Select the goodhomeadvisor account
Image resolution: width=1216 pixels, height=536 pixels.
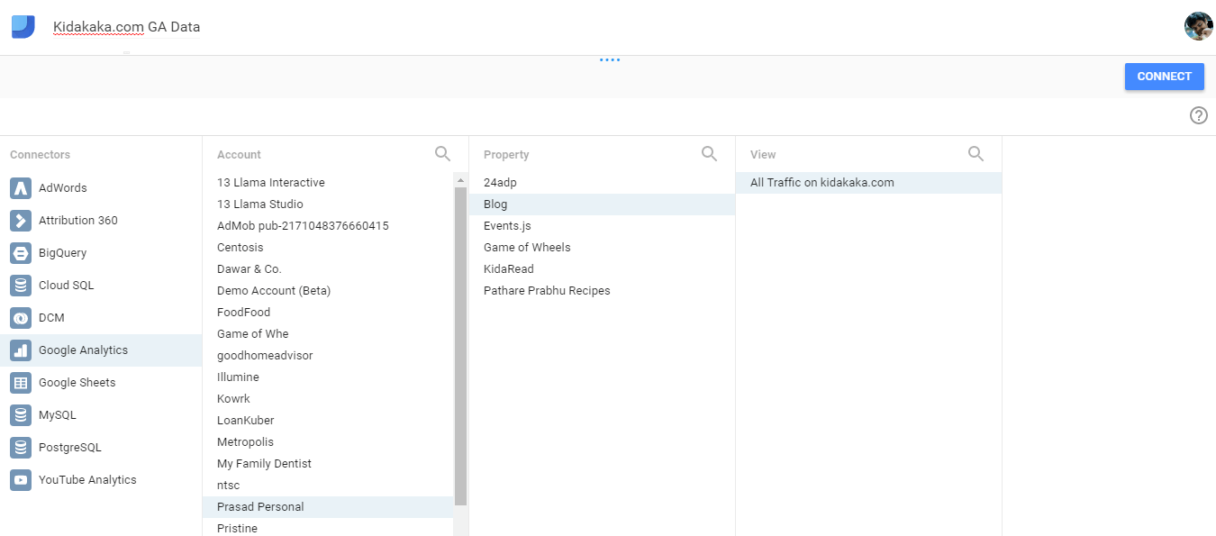pyautogui.click(x=328, y=356)
